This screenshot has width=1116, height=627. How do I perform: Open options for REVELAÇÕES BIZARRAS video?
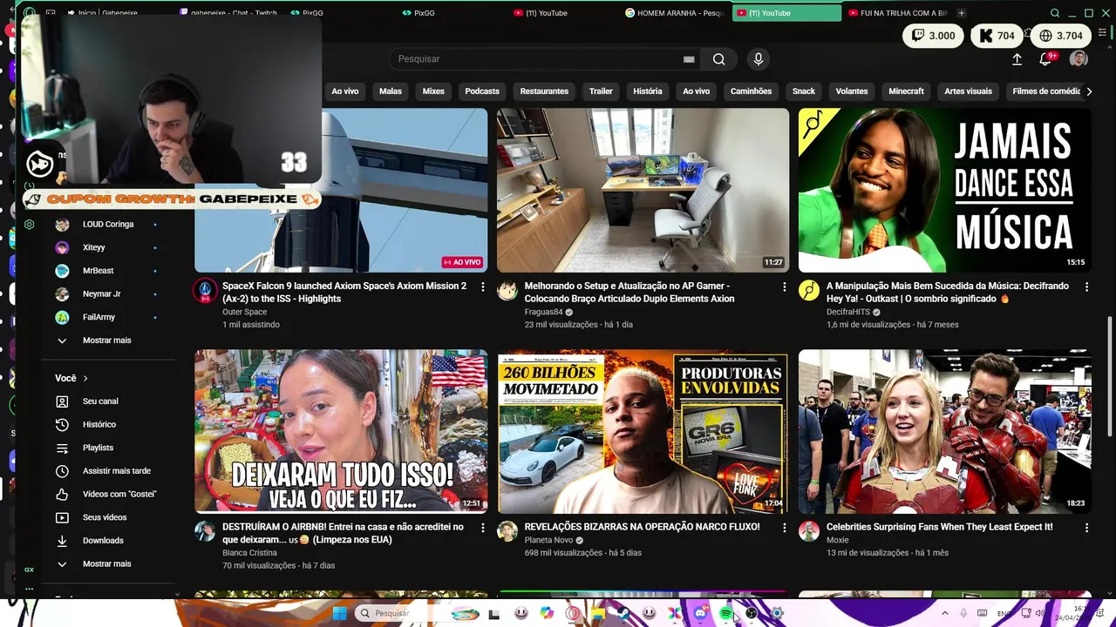click(x=784, y=528)
